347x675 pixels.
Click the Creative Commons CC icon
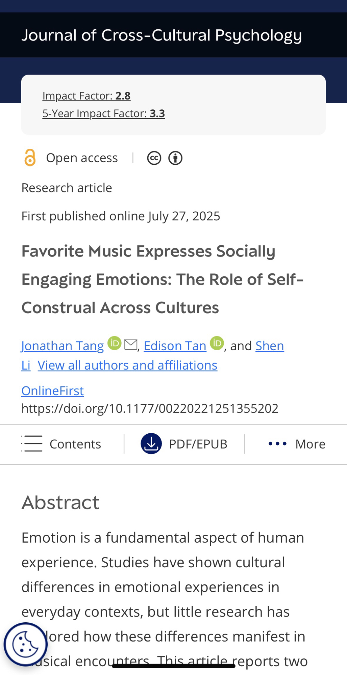(154, 158)
